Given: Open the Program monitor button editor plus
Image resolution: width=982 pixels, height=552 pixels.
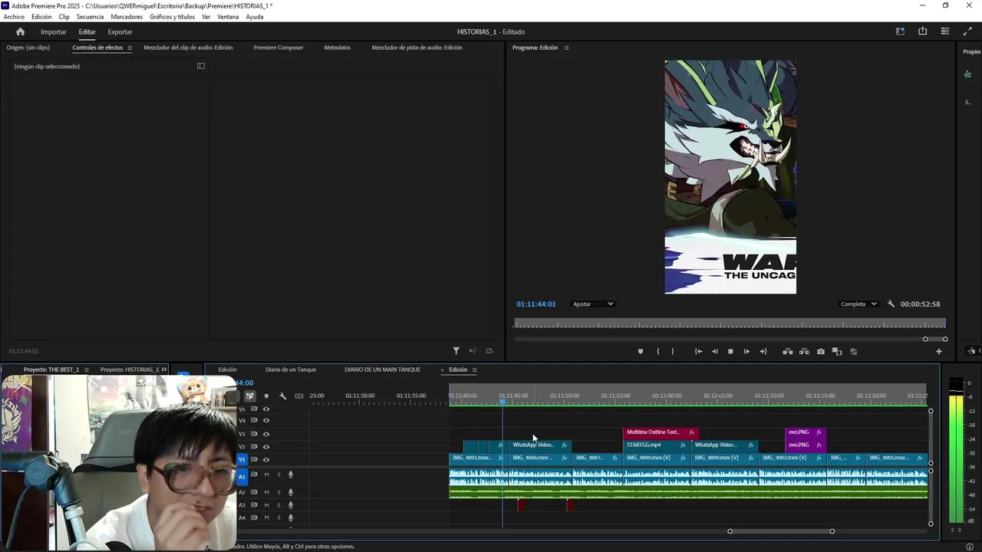Looking at the screenshot, I should tap(938, 351).
